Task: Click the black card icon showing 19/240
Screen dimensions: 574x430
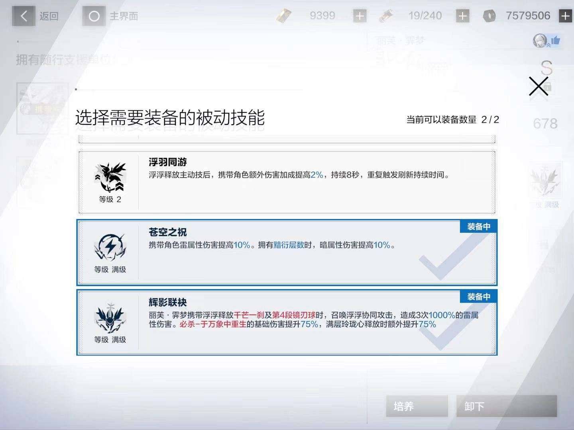Action: pyautogui.click(x=386, y=16)
